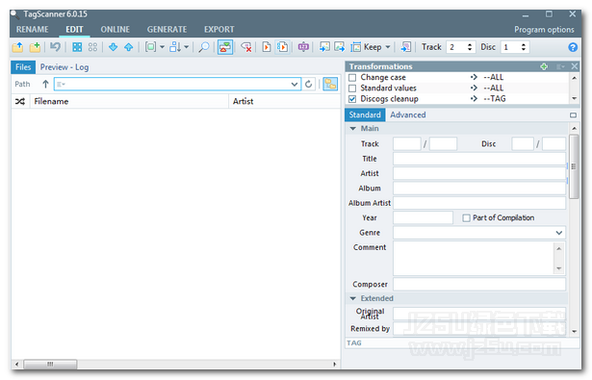The width and height of the screenshot is (592, 380).
Task: Collapse the Extended section
Action: (x=352, y=298)
